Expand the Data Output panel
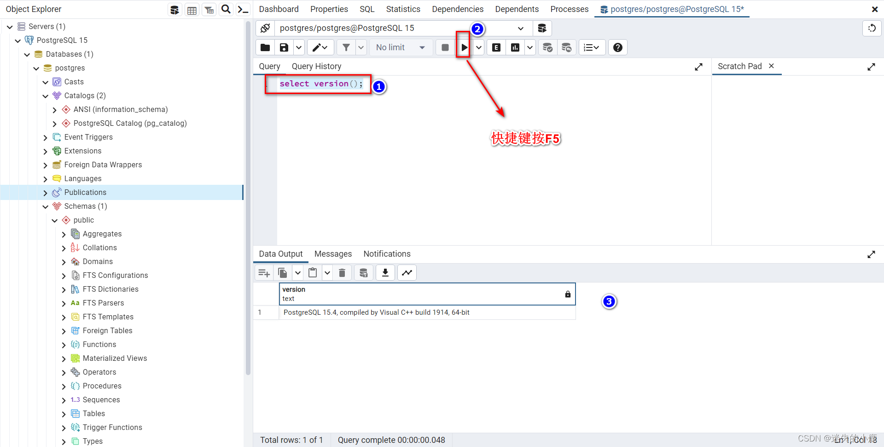This screenshot has width=884, height=447. pyautogui.click(x=871, y=254)
